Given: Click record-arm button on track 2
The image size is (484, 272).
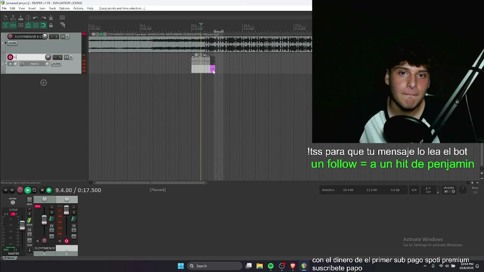Looking at the screenshot, I should (x=10, y=57).
